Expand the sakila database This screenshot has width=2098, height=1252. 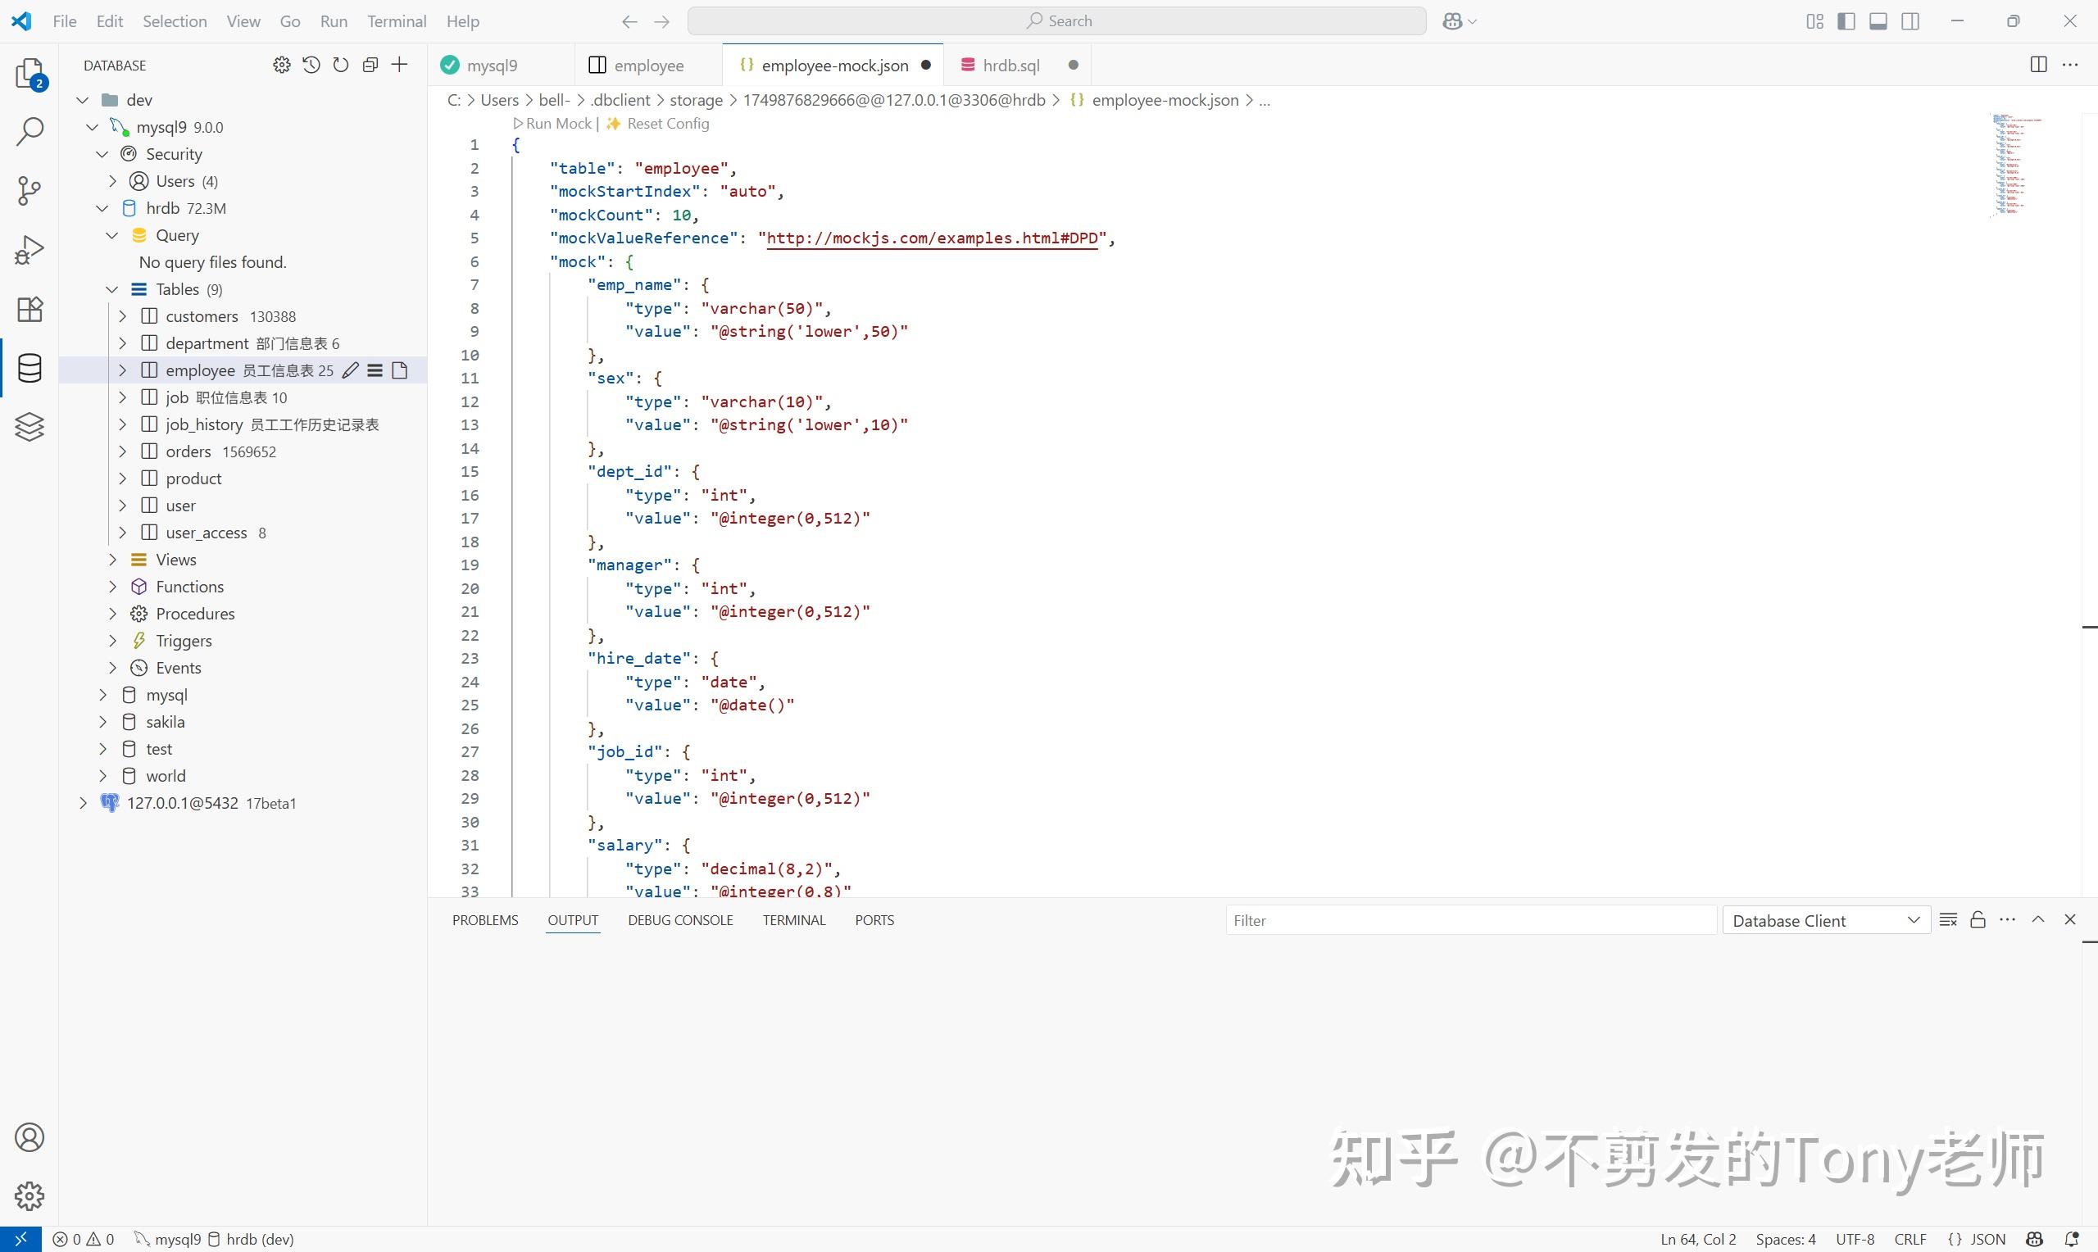(x=103, y=721)
